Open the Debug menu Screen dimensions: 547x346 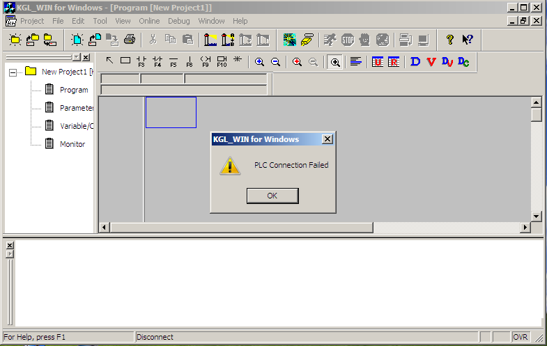point(179,21)
